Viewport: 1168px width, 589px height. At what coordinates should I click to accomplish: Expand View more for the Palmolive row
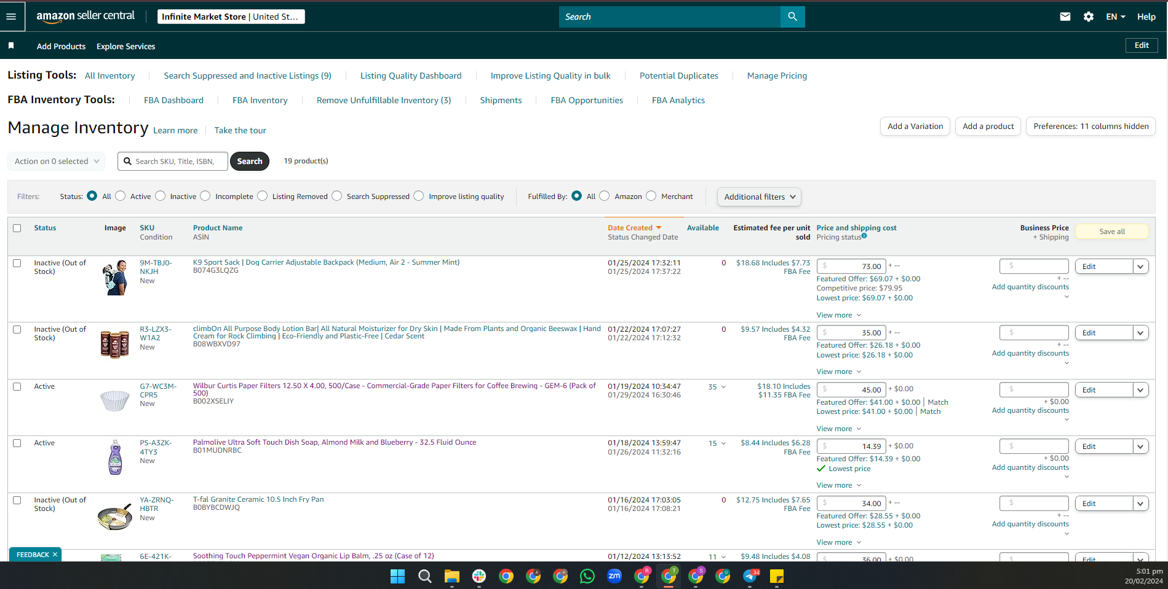click(839, 485)
